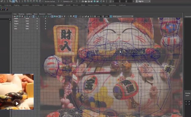Open the Show panel menu
The image size is (191, 117).
(x=35, y=14)
